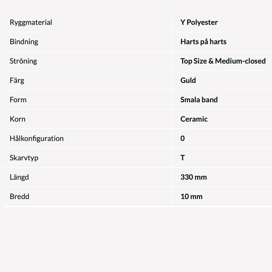The width and height of the screenshot is (272, 272).
Task: Select the Smala band value
Action: [x=199, y=100]
